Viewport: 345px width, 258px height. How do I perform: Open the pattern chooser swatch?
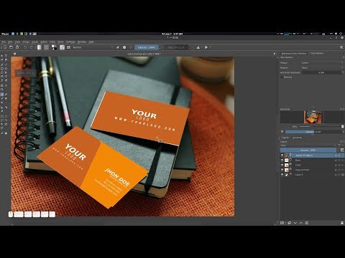(47, 47)
